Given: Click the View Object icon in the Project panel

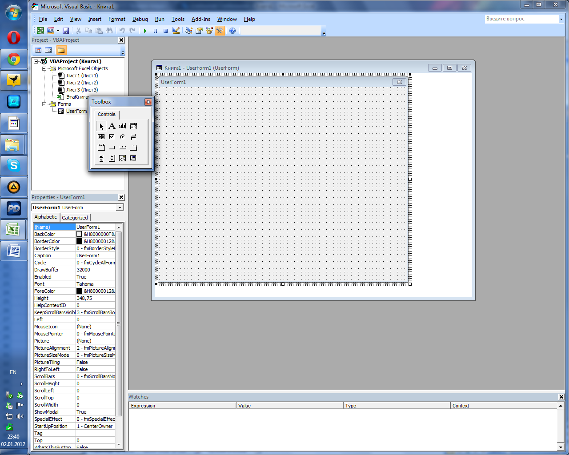Looking at the screenshot, I should (48, 50).
